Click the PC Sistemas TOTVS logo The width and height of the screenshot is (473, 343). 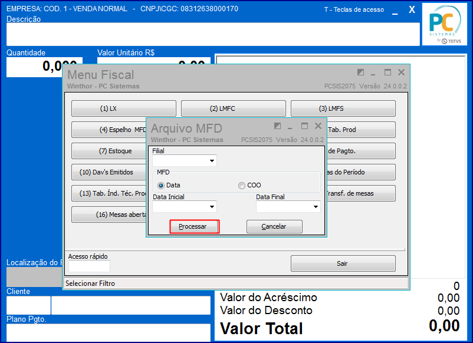[x=445, y=24]
